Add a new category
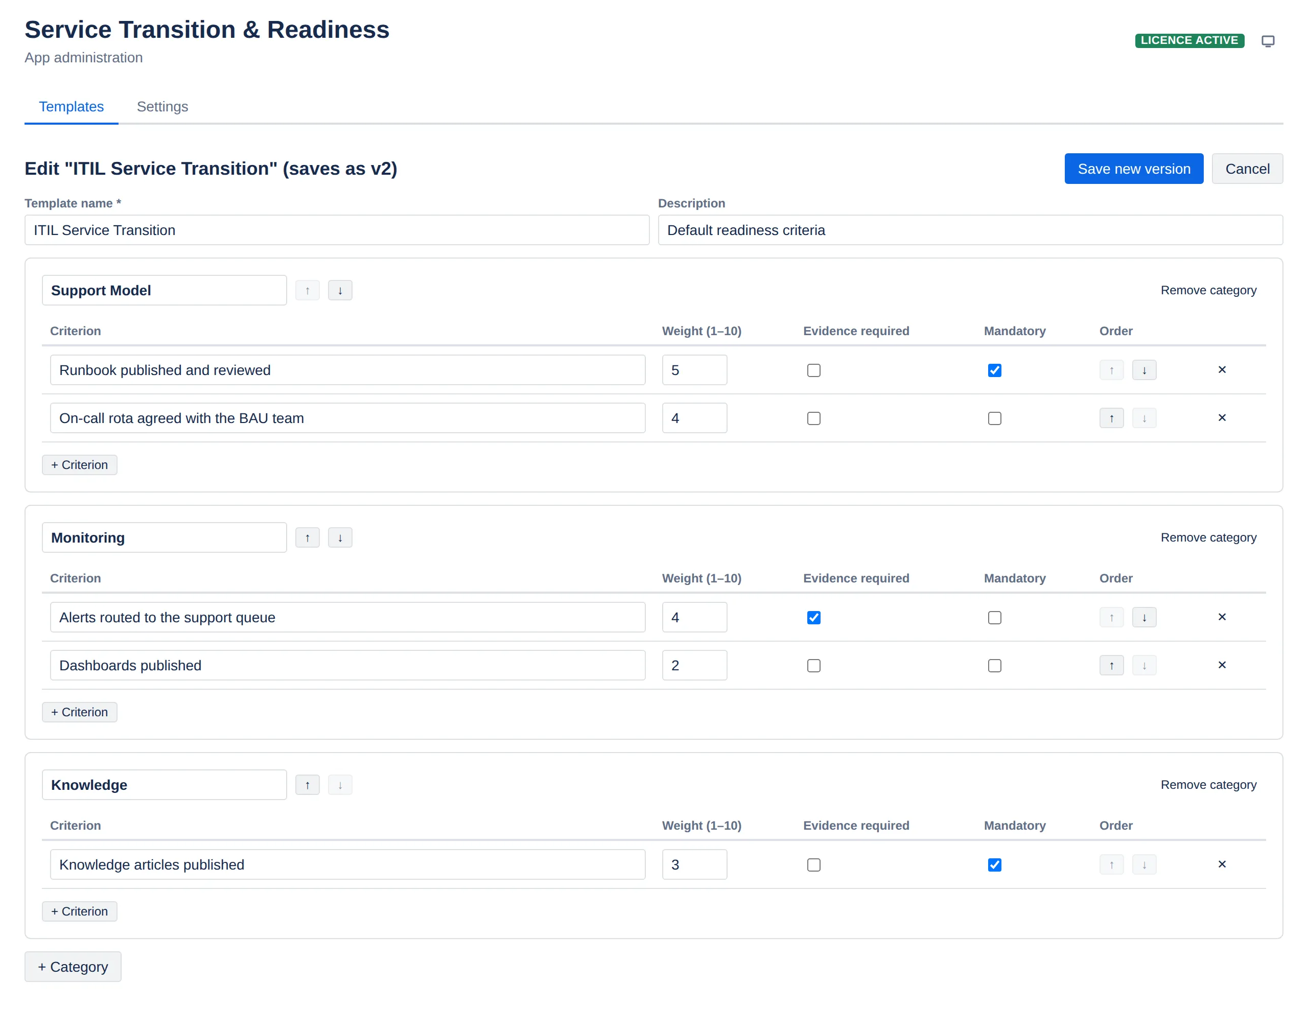Screen dimensions: 1308x1031 [x=73, y=967]
